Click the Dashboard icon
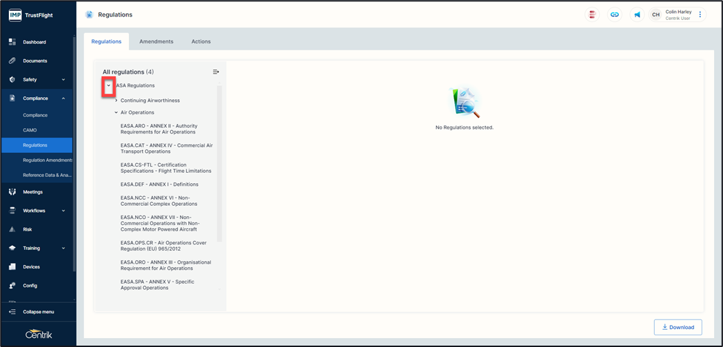 pyautogui.click(x=12, y=42)
